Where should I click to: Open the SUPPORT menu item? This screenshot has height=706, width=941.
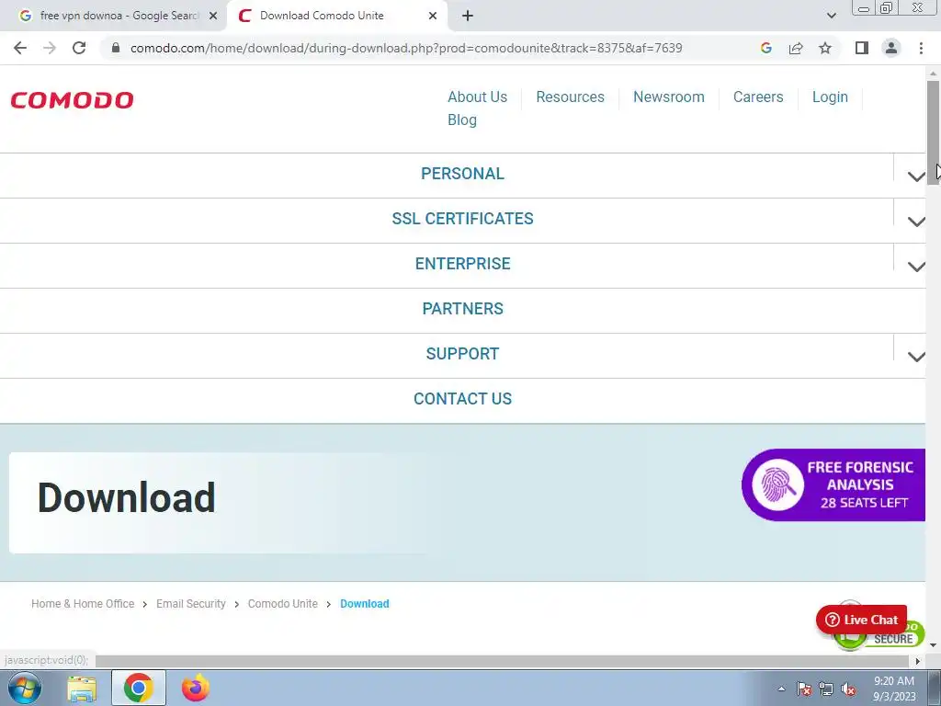(462, 354)
